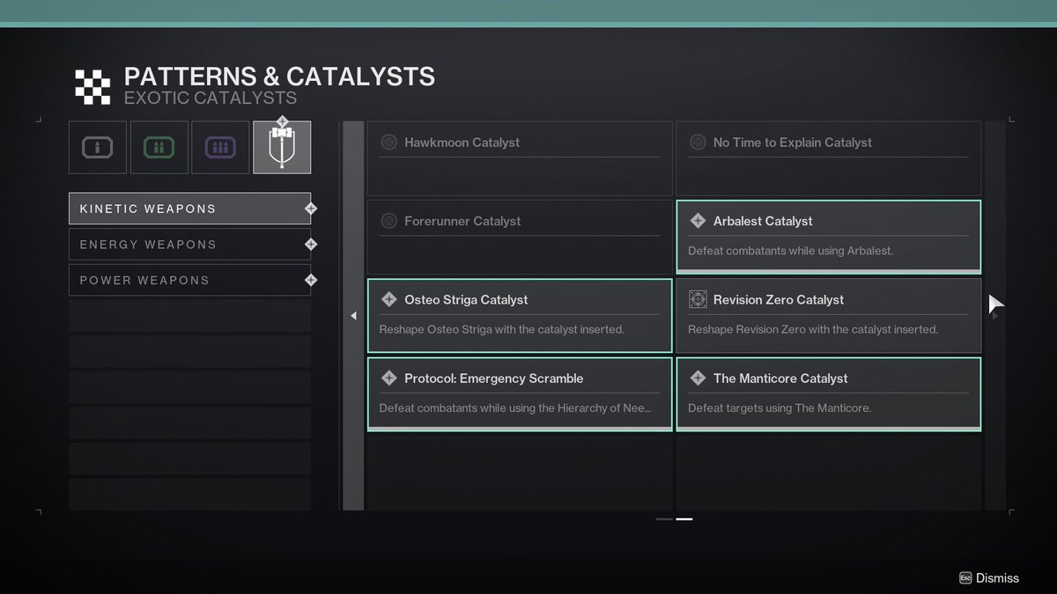1057x594 pixels.
Task: Open Energy Weapons category
Action: (x=189, y=245)
